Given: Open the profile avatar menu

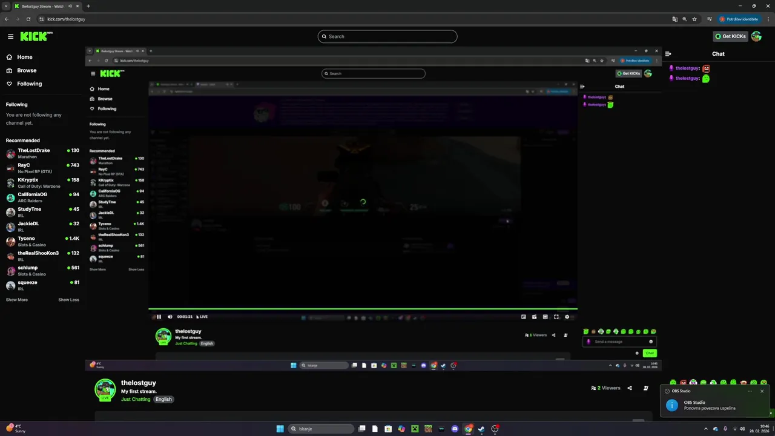Looking at the screenshot, I should 756,36.
